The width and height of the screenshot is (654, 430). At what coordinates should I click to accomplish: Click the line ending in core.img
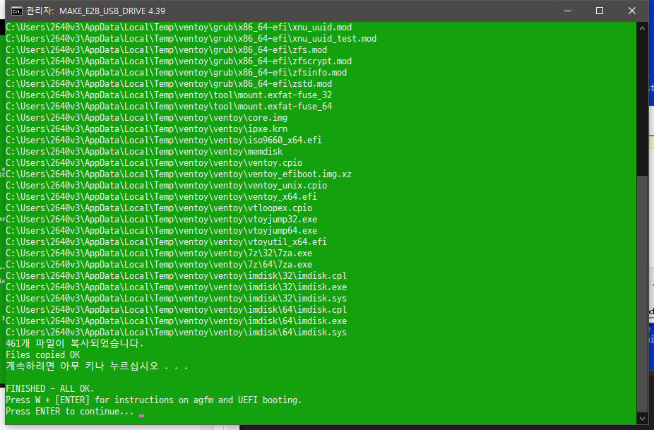[146, 118]
